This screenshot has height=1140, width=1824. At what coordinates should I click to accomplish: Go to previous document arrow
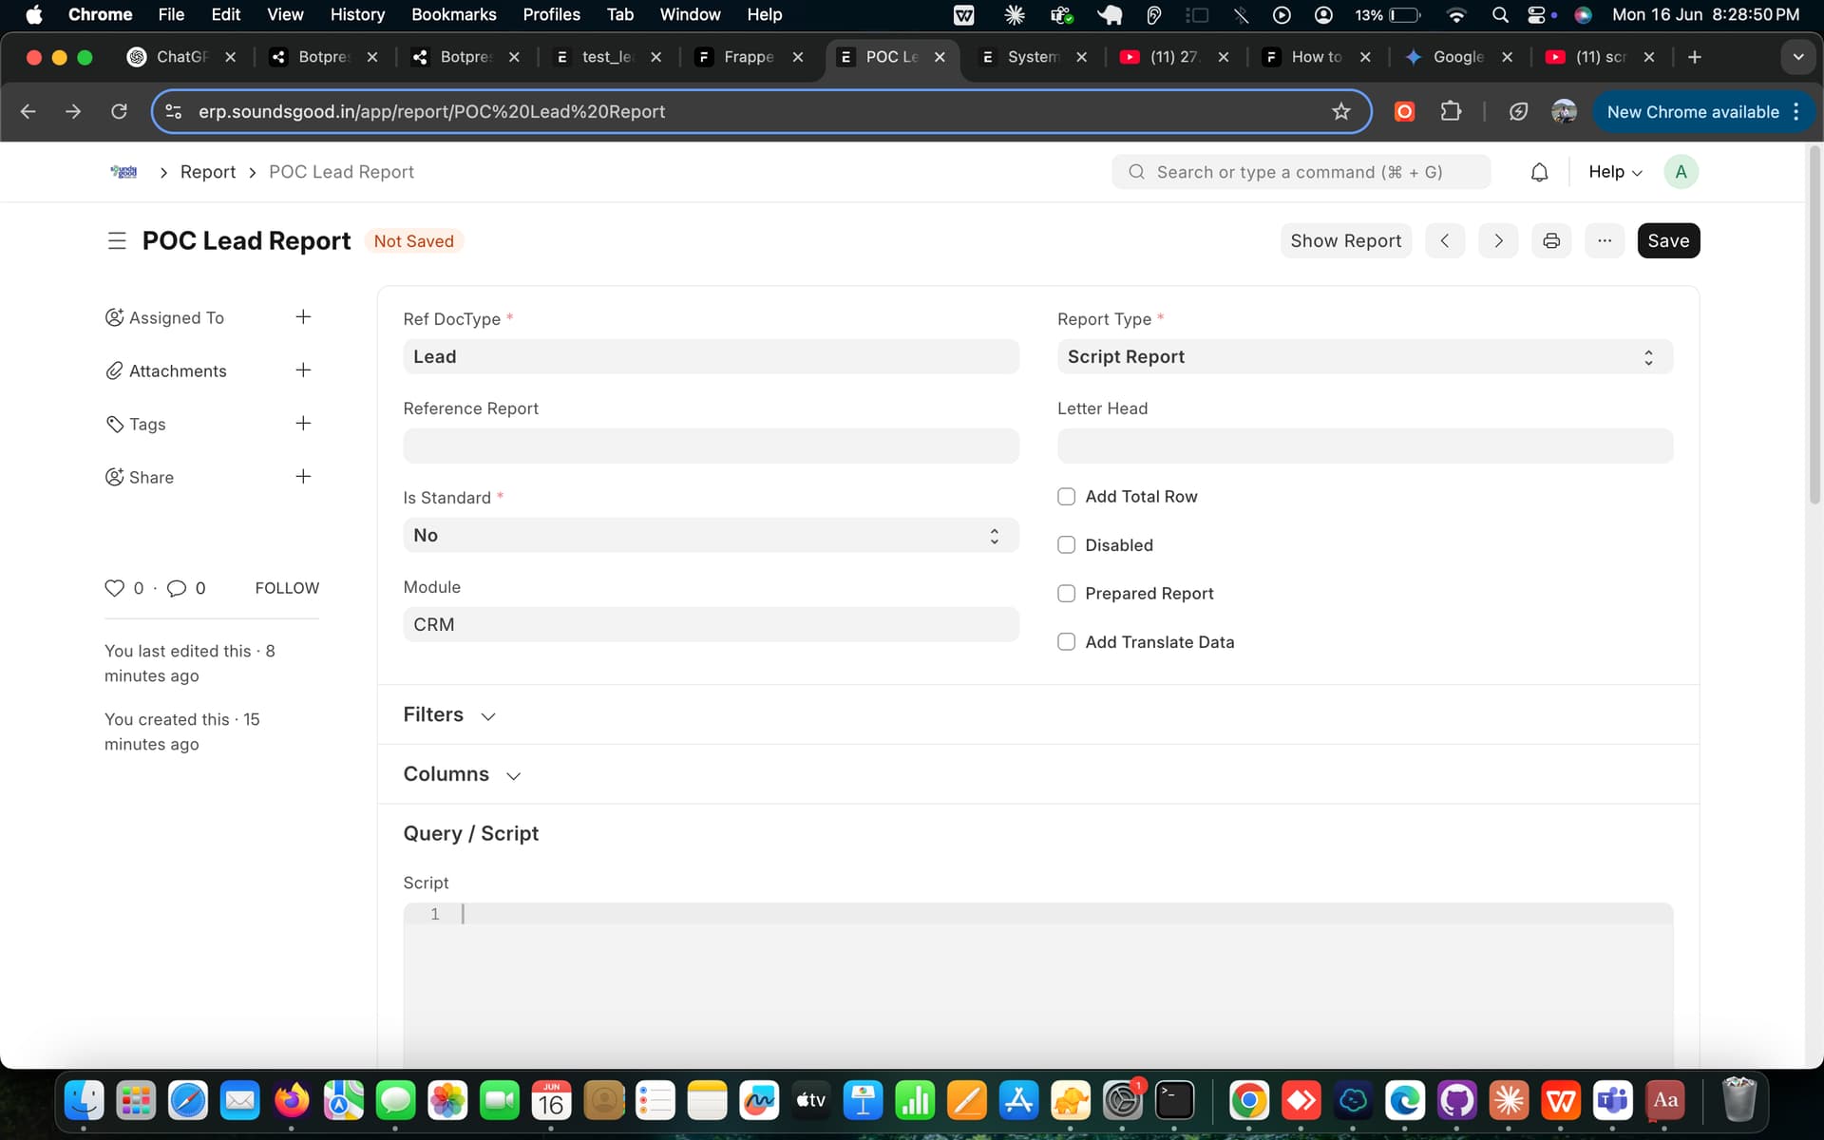click(1445, 241)
